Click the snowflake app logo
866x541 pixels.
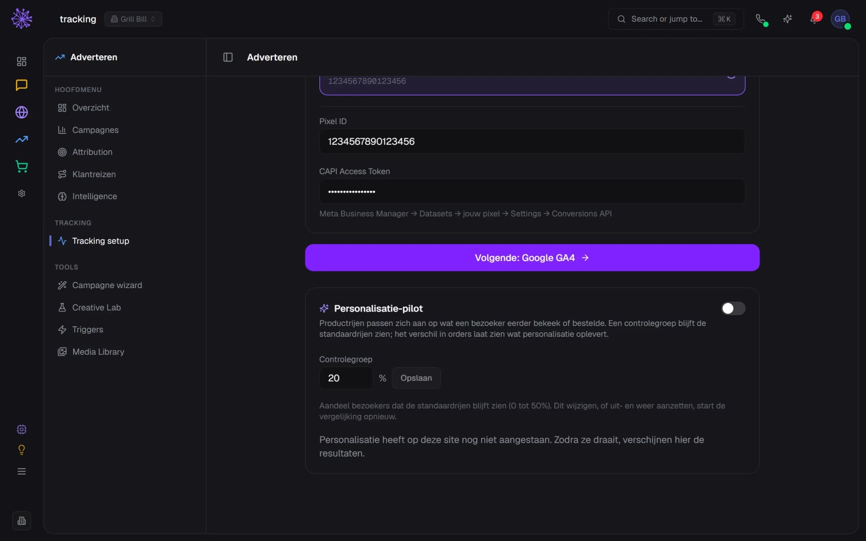[22, 18]
